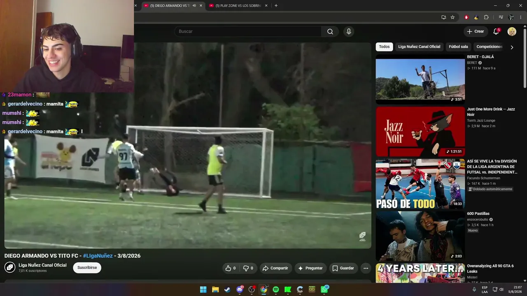Screen dimensions: 527x296
Task: Open Chrome media controls icon
Action: pos(501,17)
